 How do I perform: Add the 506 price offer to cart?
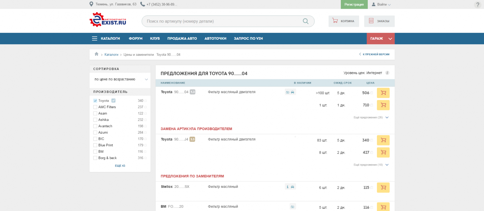[x=383, y=93]
